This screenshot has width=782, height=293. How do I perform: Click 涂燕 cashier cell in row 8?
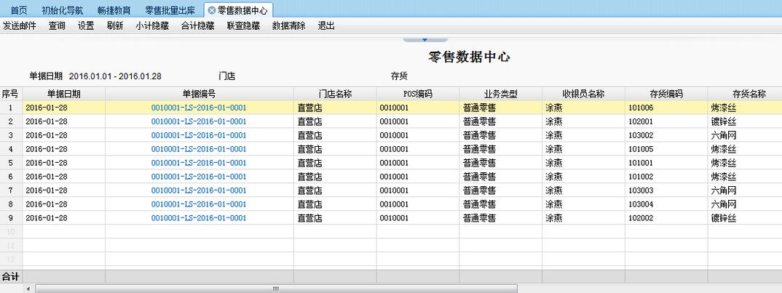click(583, 204)
